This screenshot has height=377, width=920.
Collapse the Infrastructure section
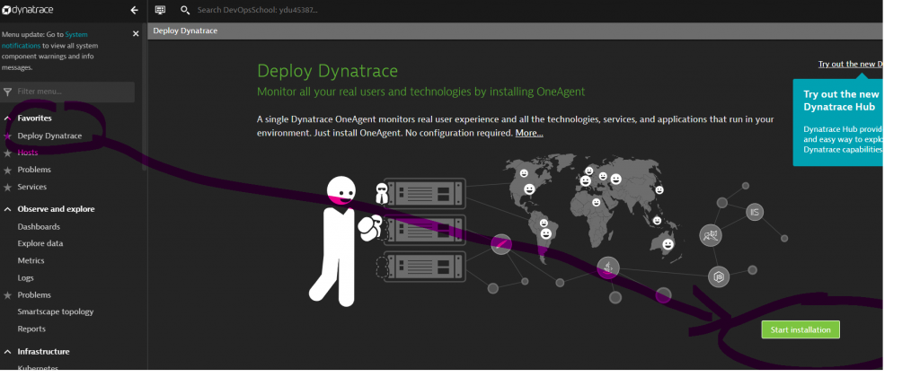click(x=8, y=352)
